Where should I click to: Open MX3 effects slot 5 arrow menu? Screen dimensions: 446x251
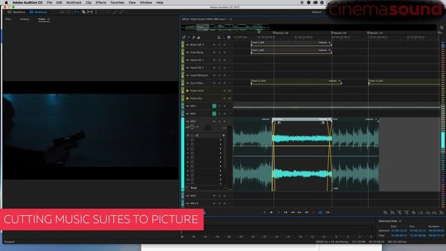tap(221, 158)
